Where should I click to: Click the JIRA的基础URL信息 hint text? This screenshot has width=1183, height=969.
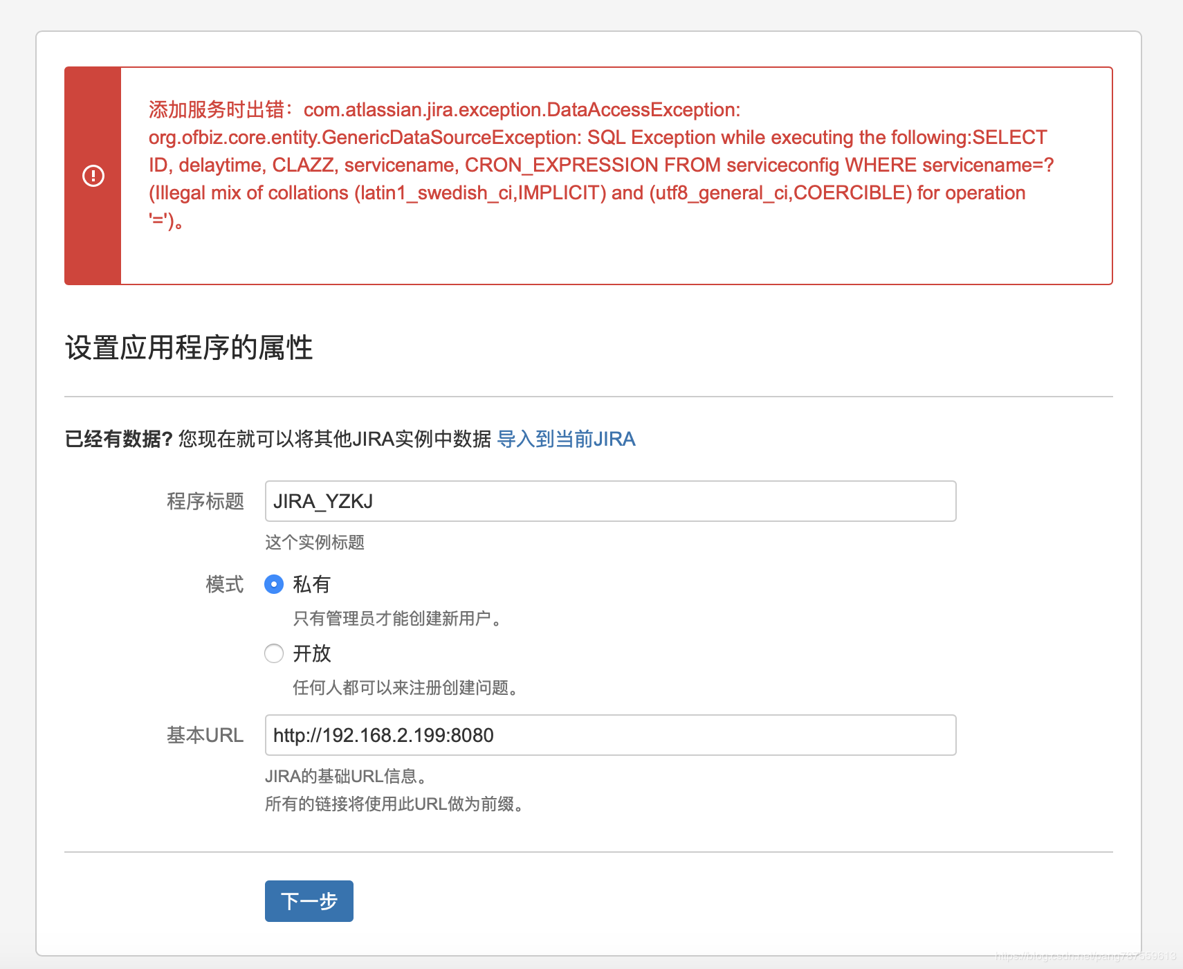pyautogui.click(x=345, y=776)
